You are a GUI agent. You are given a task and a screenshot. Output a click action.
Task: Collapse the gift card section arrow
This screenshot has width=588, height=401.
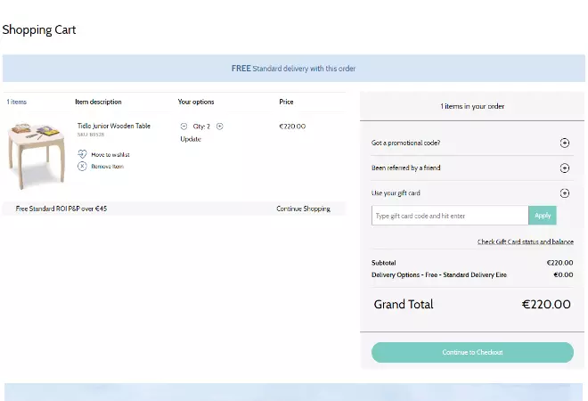click(x=564, y=192)
